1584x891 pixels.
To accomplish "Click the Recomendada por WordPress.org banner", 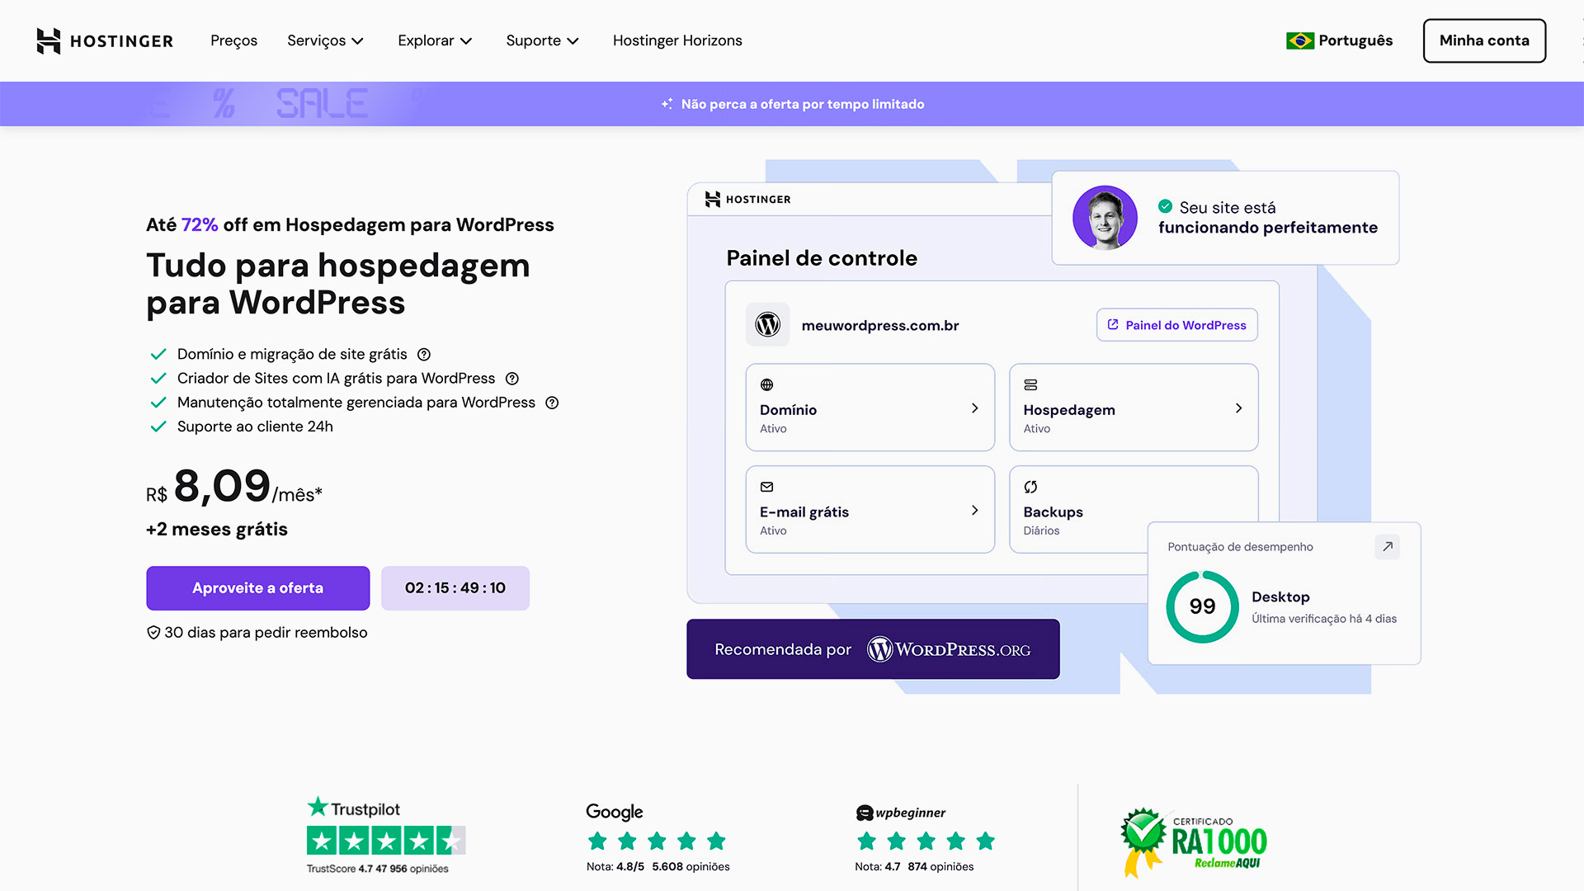I will (x=873, y=649).
